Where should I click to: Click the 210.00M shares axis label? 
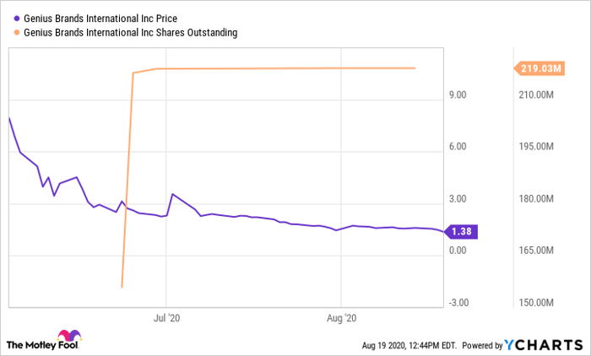coord(535,95)
